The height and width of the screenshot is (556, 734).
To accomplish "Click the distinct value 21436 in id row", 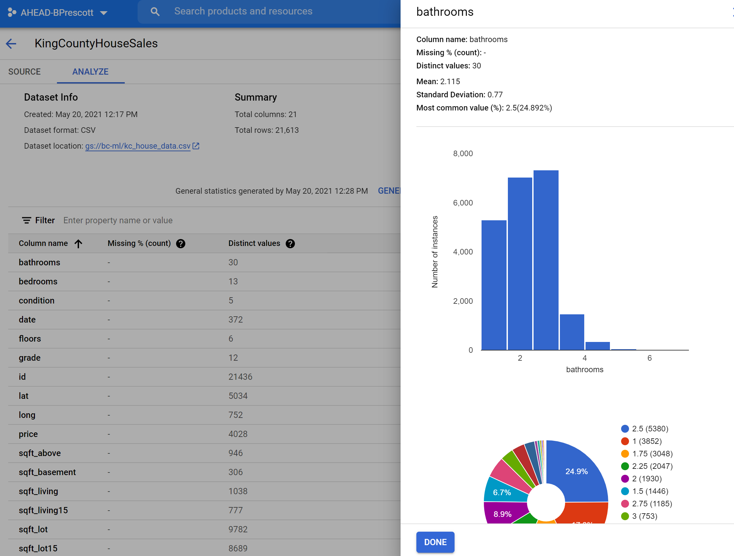I will (x=240, y=377).
